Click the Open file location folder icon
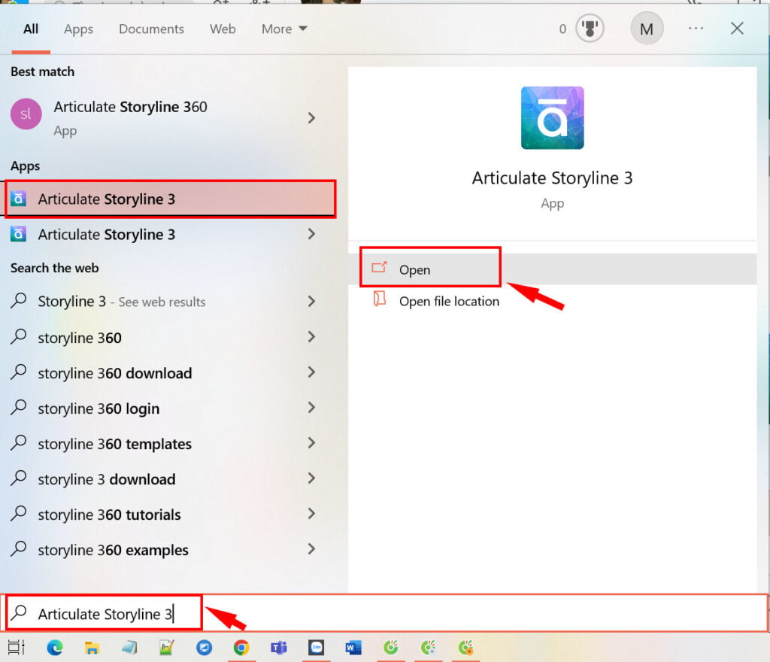Screen dimensions: 770x662 click(x=379, y=299)
